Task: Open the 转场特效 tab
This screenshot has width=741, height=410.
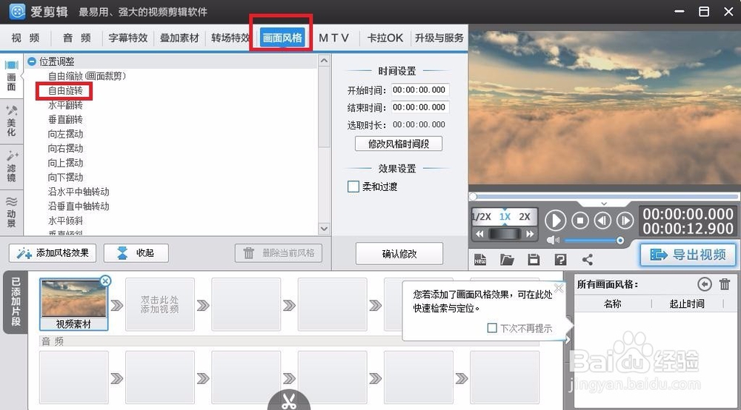Action: coord(230,38)
